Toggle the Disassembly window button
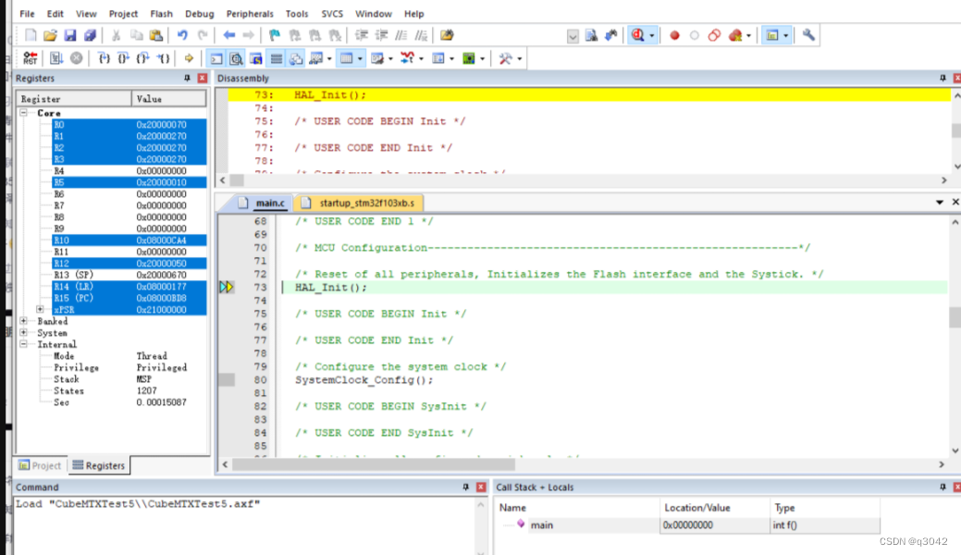Viewport: 961px width, 555px height. click(x=237, y=58)
